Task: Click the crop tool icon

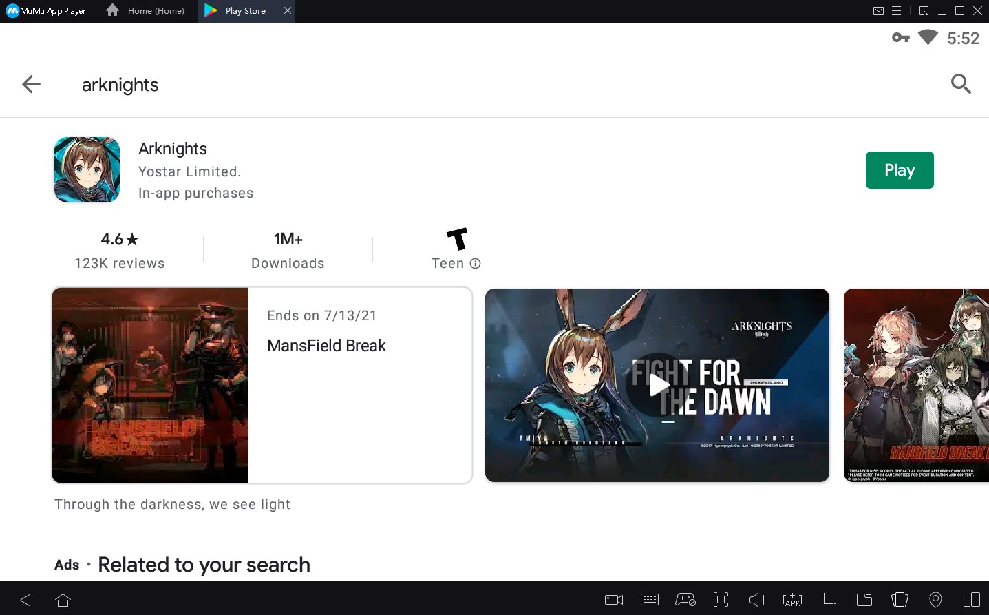Action: coord(828,600)
